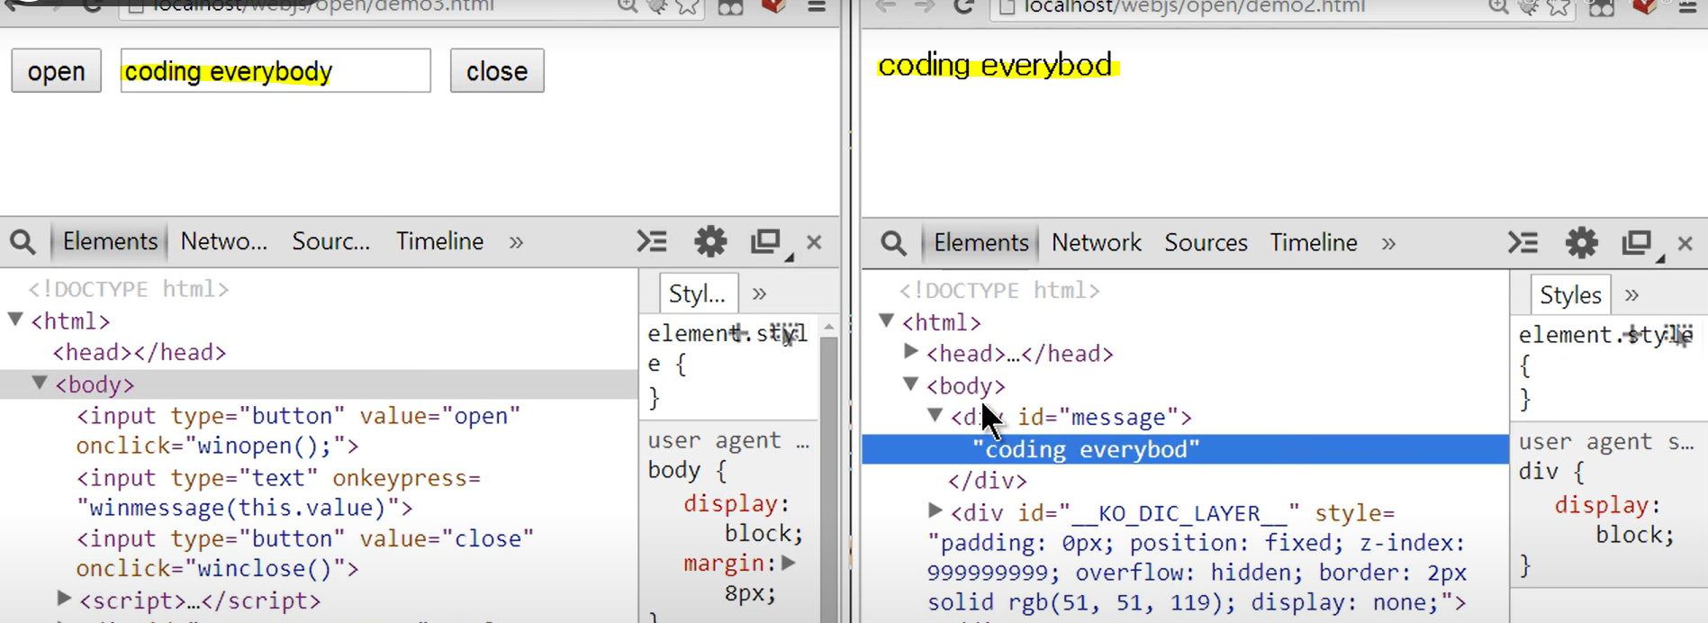Click bookmark star in right browser
Viewport: 1708px width, 623px height.
(x=1558, y=7)
